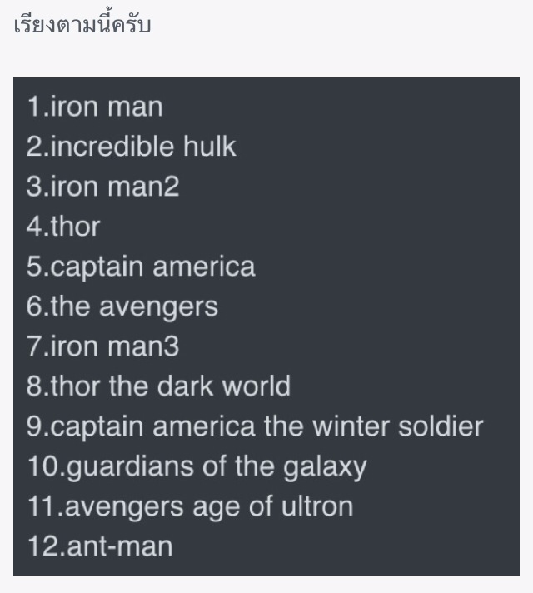The height and width of the screenshot is (593, 533).
Task: Click the '12.ant-man' list entry
Action: click(x=100, y=546)
